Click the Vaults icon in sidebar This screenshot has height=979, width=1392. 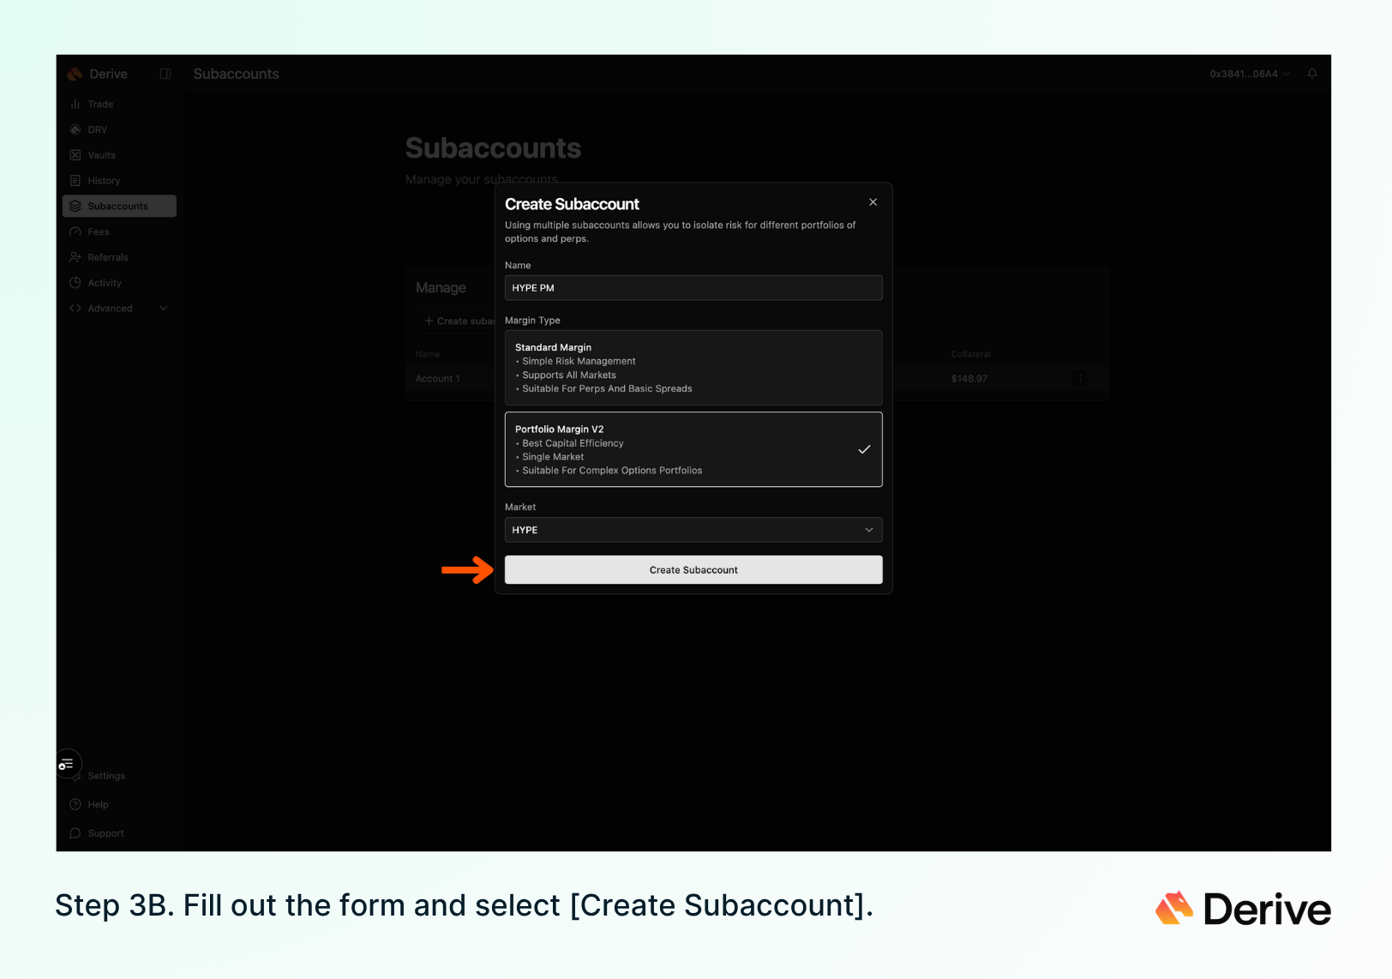[x=75, y=155]
